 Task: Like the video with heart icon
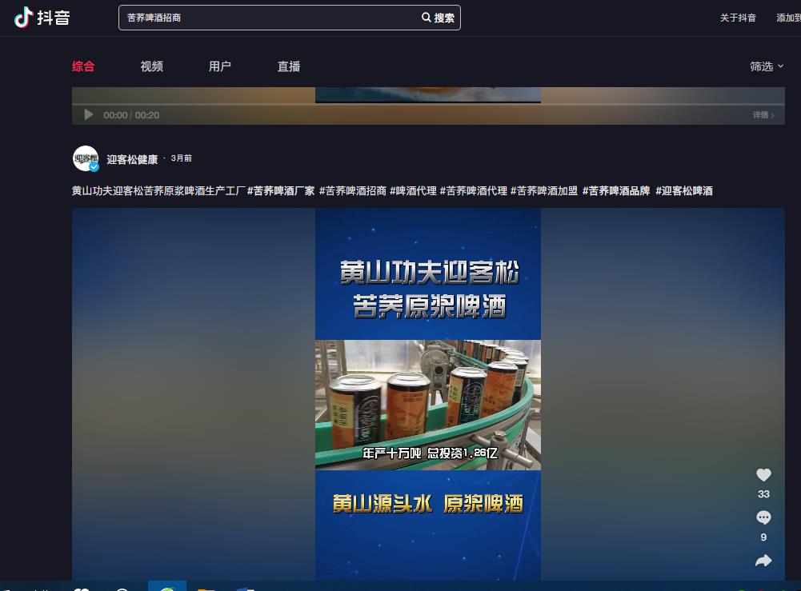point(763,475)
